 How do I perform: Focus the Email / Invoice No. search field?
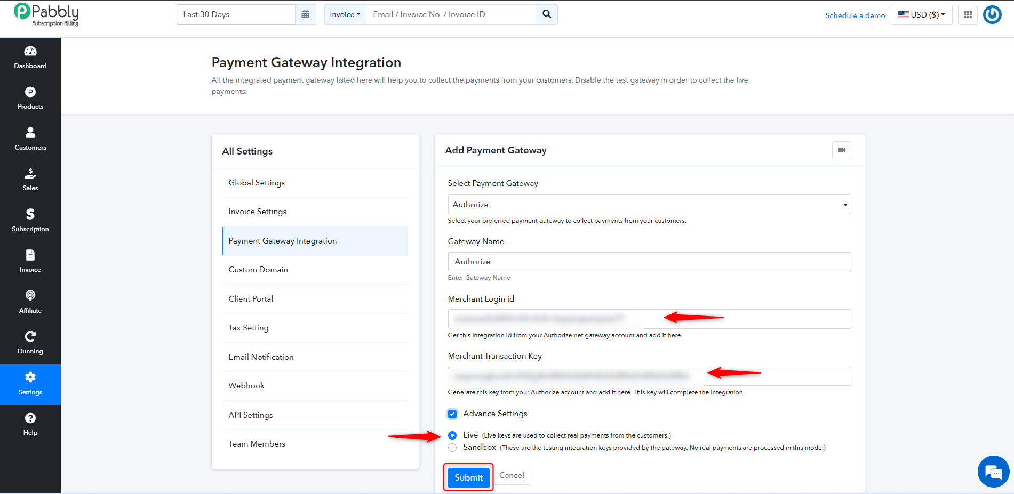click(x=451, y=14)
